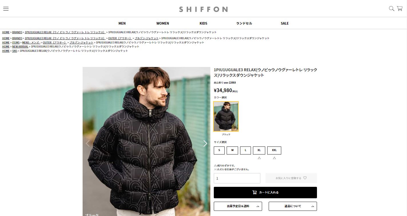Select size S
Screen dimensions: 407x216
[219, 150]
